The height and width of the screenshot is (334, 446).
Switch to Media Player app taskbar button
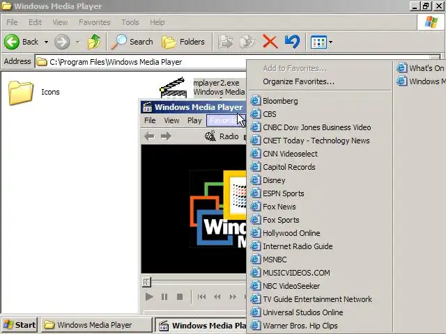[x=201, y=325]
